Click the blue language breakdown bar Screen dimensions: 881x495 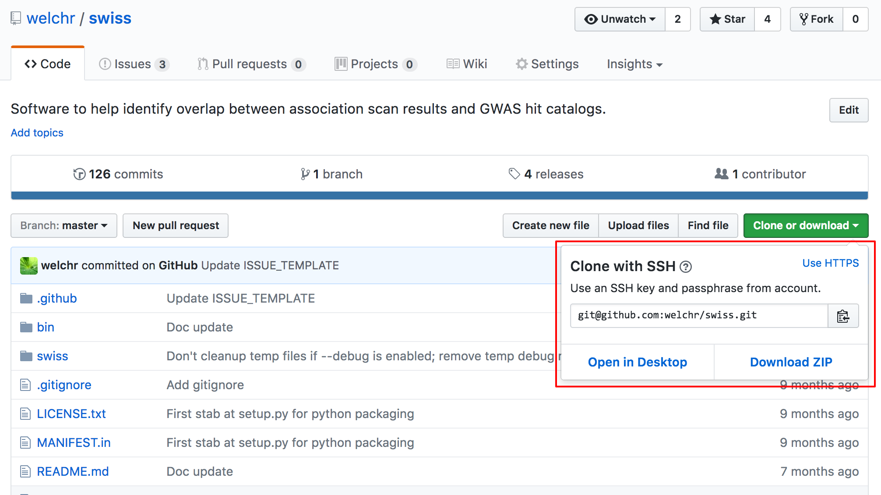pos(439,195)
